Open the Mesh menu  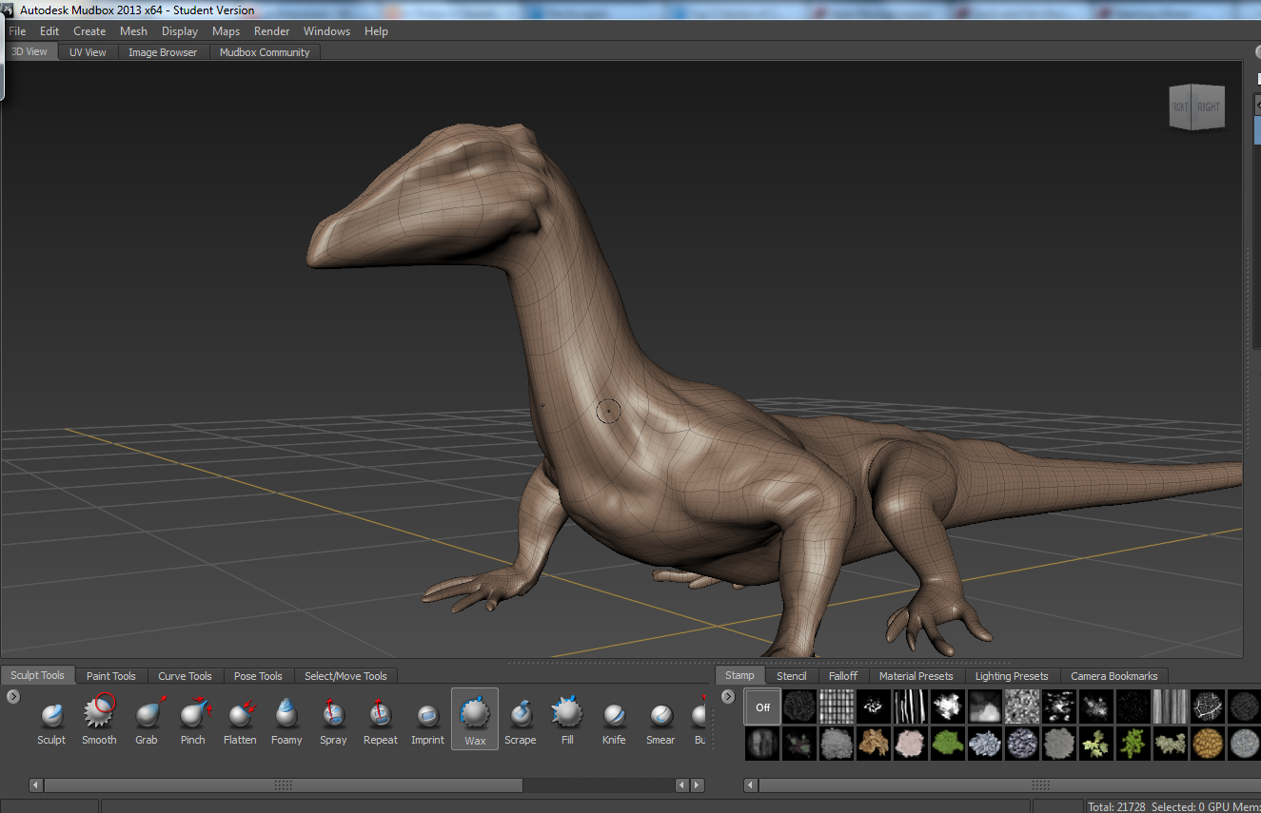[133, 31]
